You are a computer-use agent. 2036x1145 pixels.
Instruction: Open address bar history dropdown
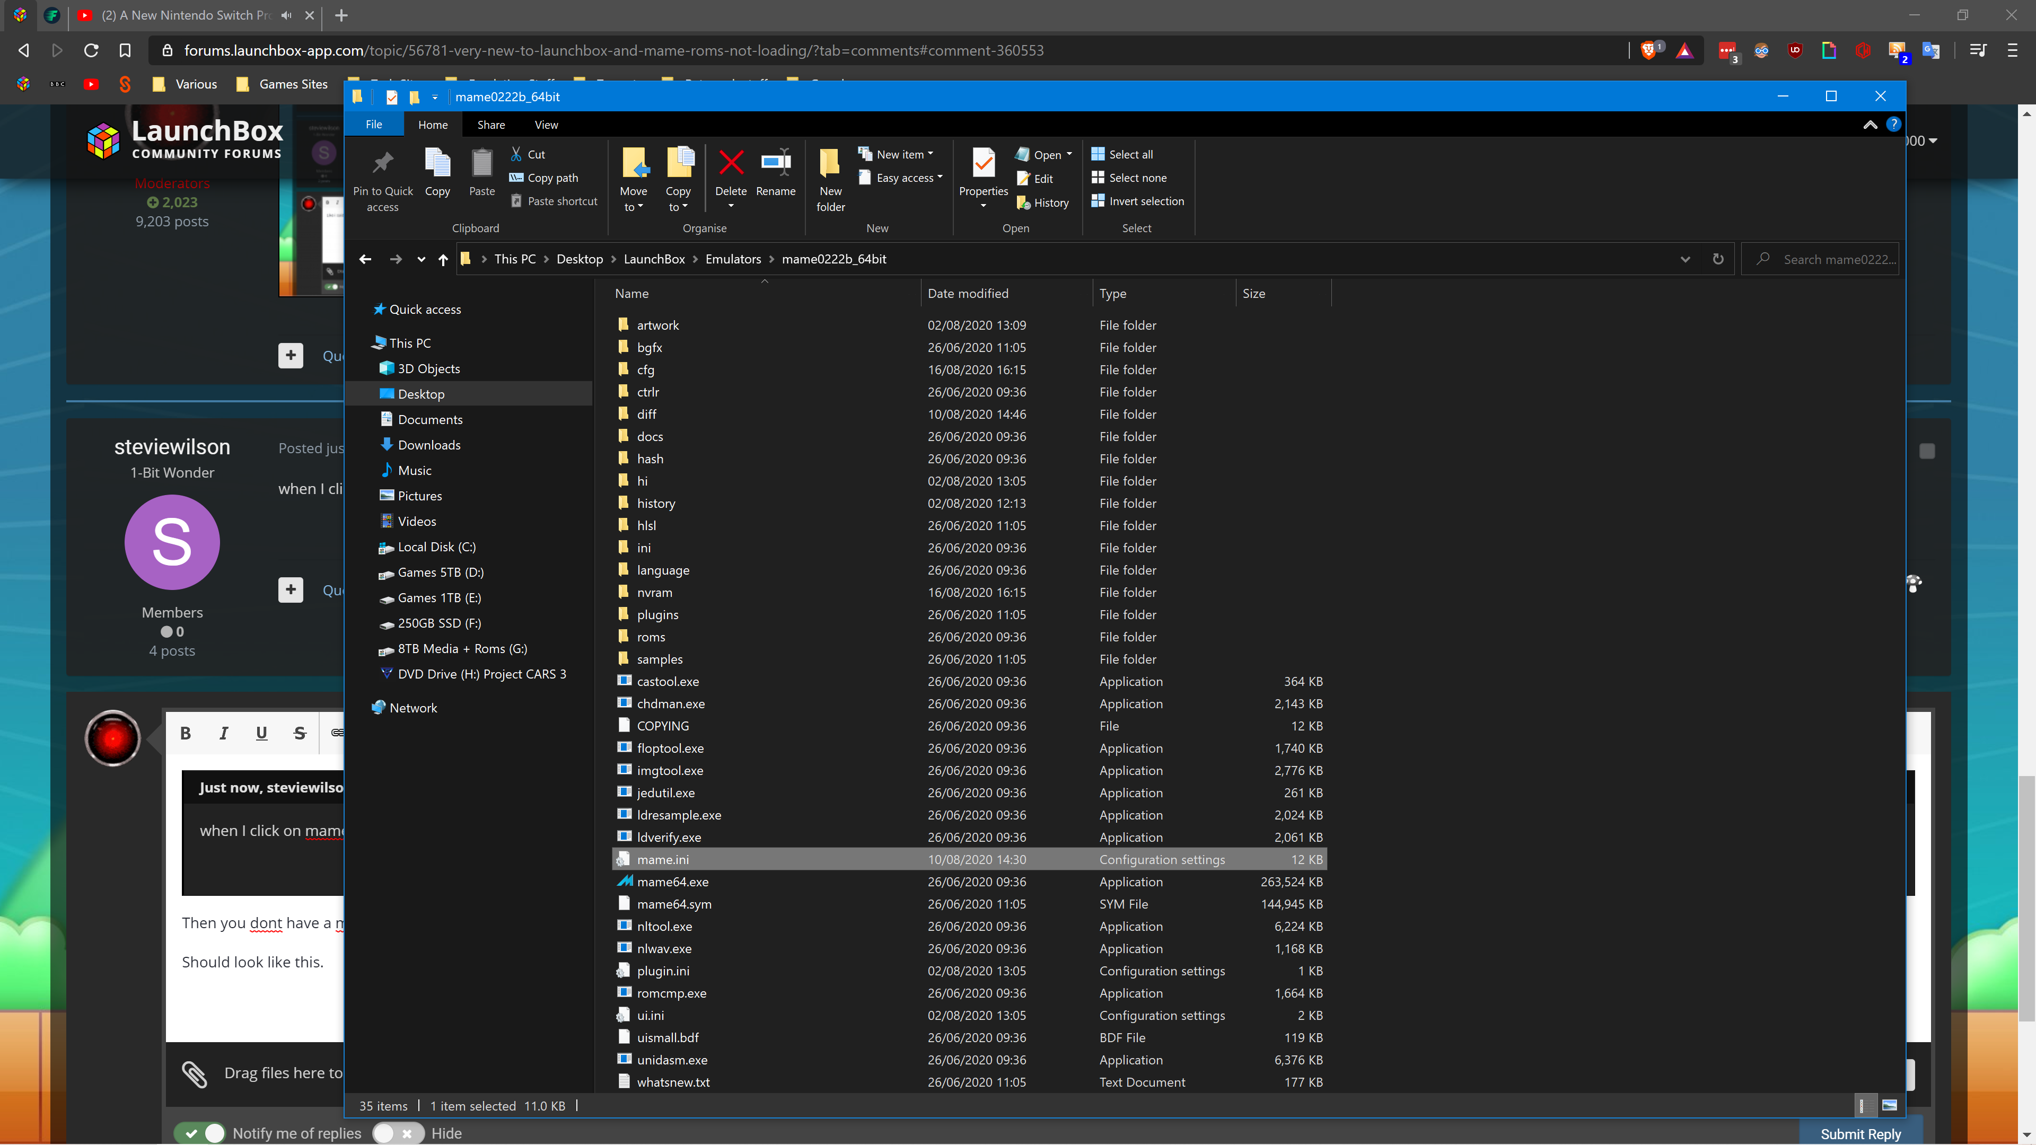(x=1684, y=259)
